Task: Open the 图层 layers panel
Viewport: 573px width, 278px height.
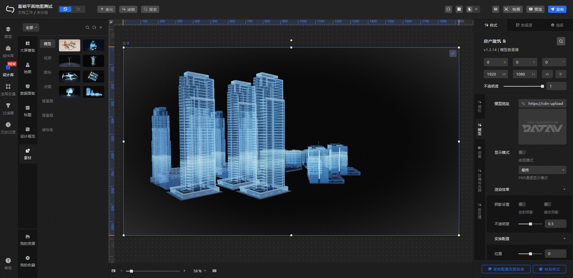Action: 8,32
